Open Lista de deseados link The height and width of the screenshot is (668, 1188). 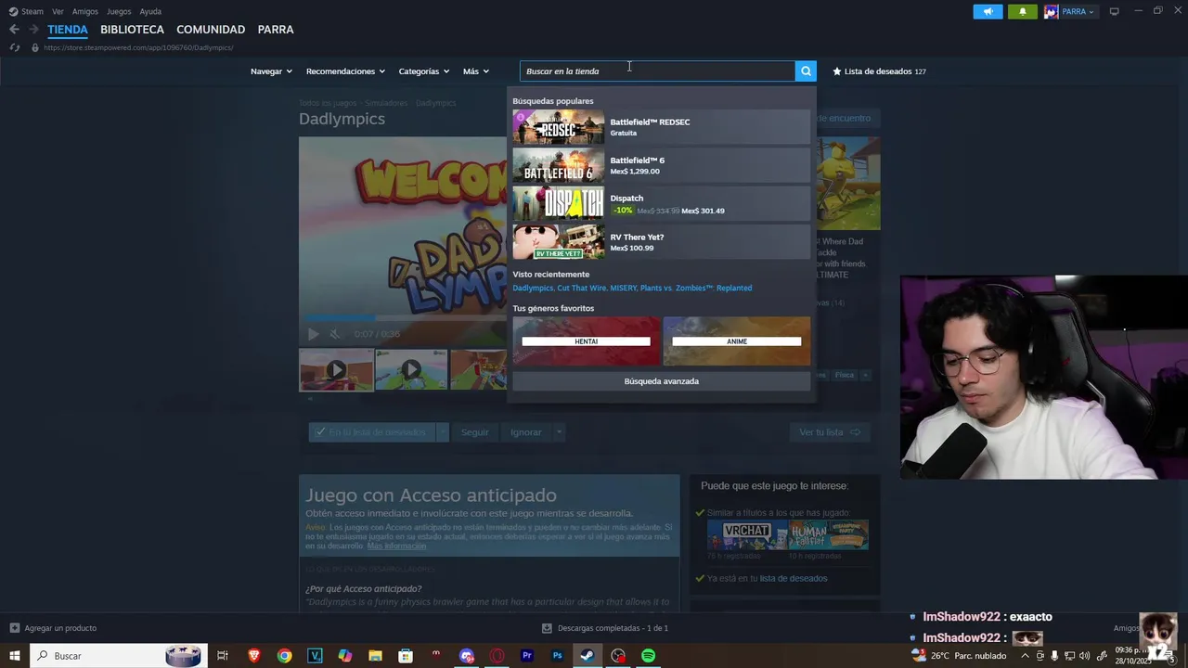[x=878, y=71]
